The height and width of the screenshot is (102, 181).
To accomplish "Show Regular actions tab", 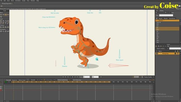I will (x=160, y=18).
